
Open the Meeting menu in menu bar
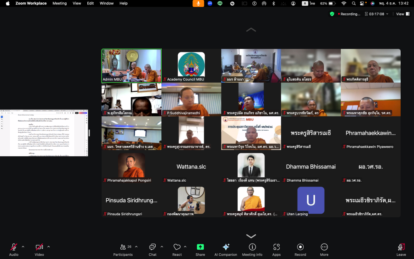(59, 3)
